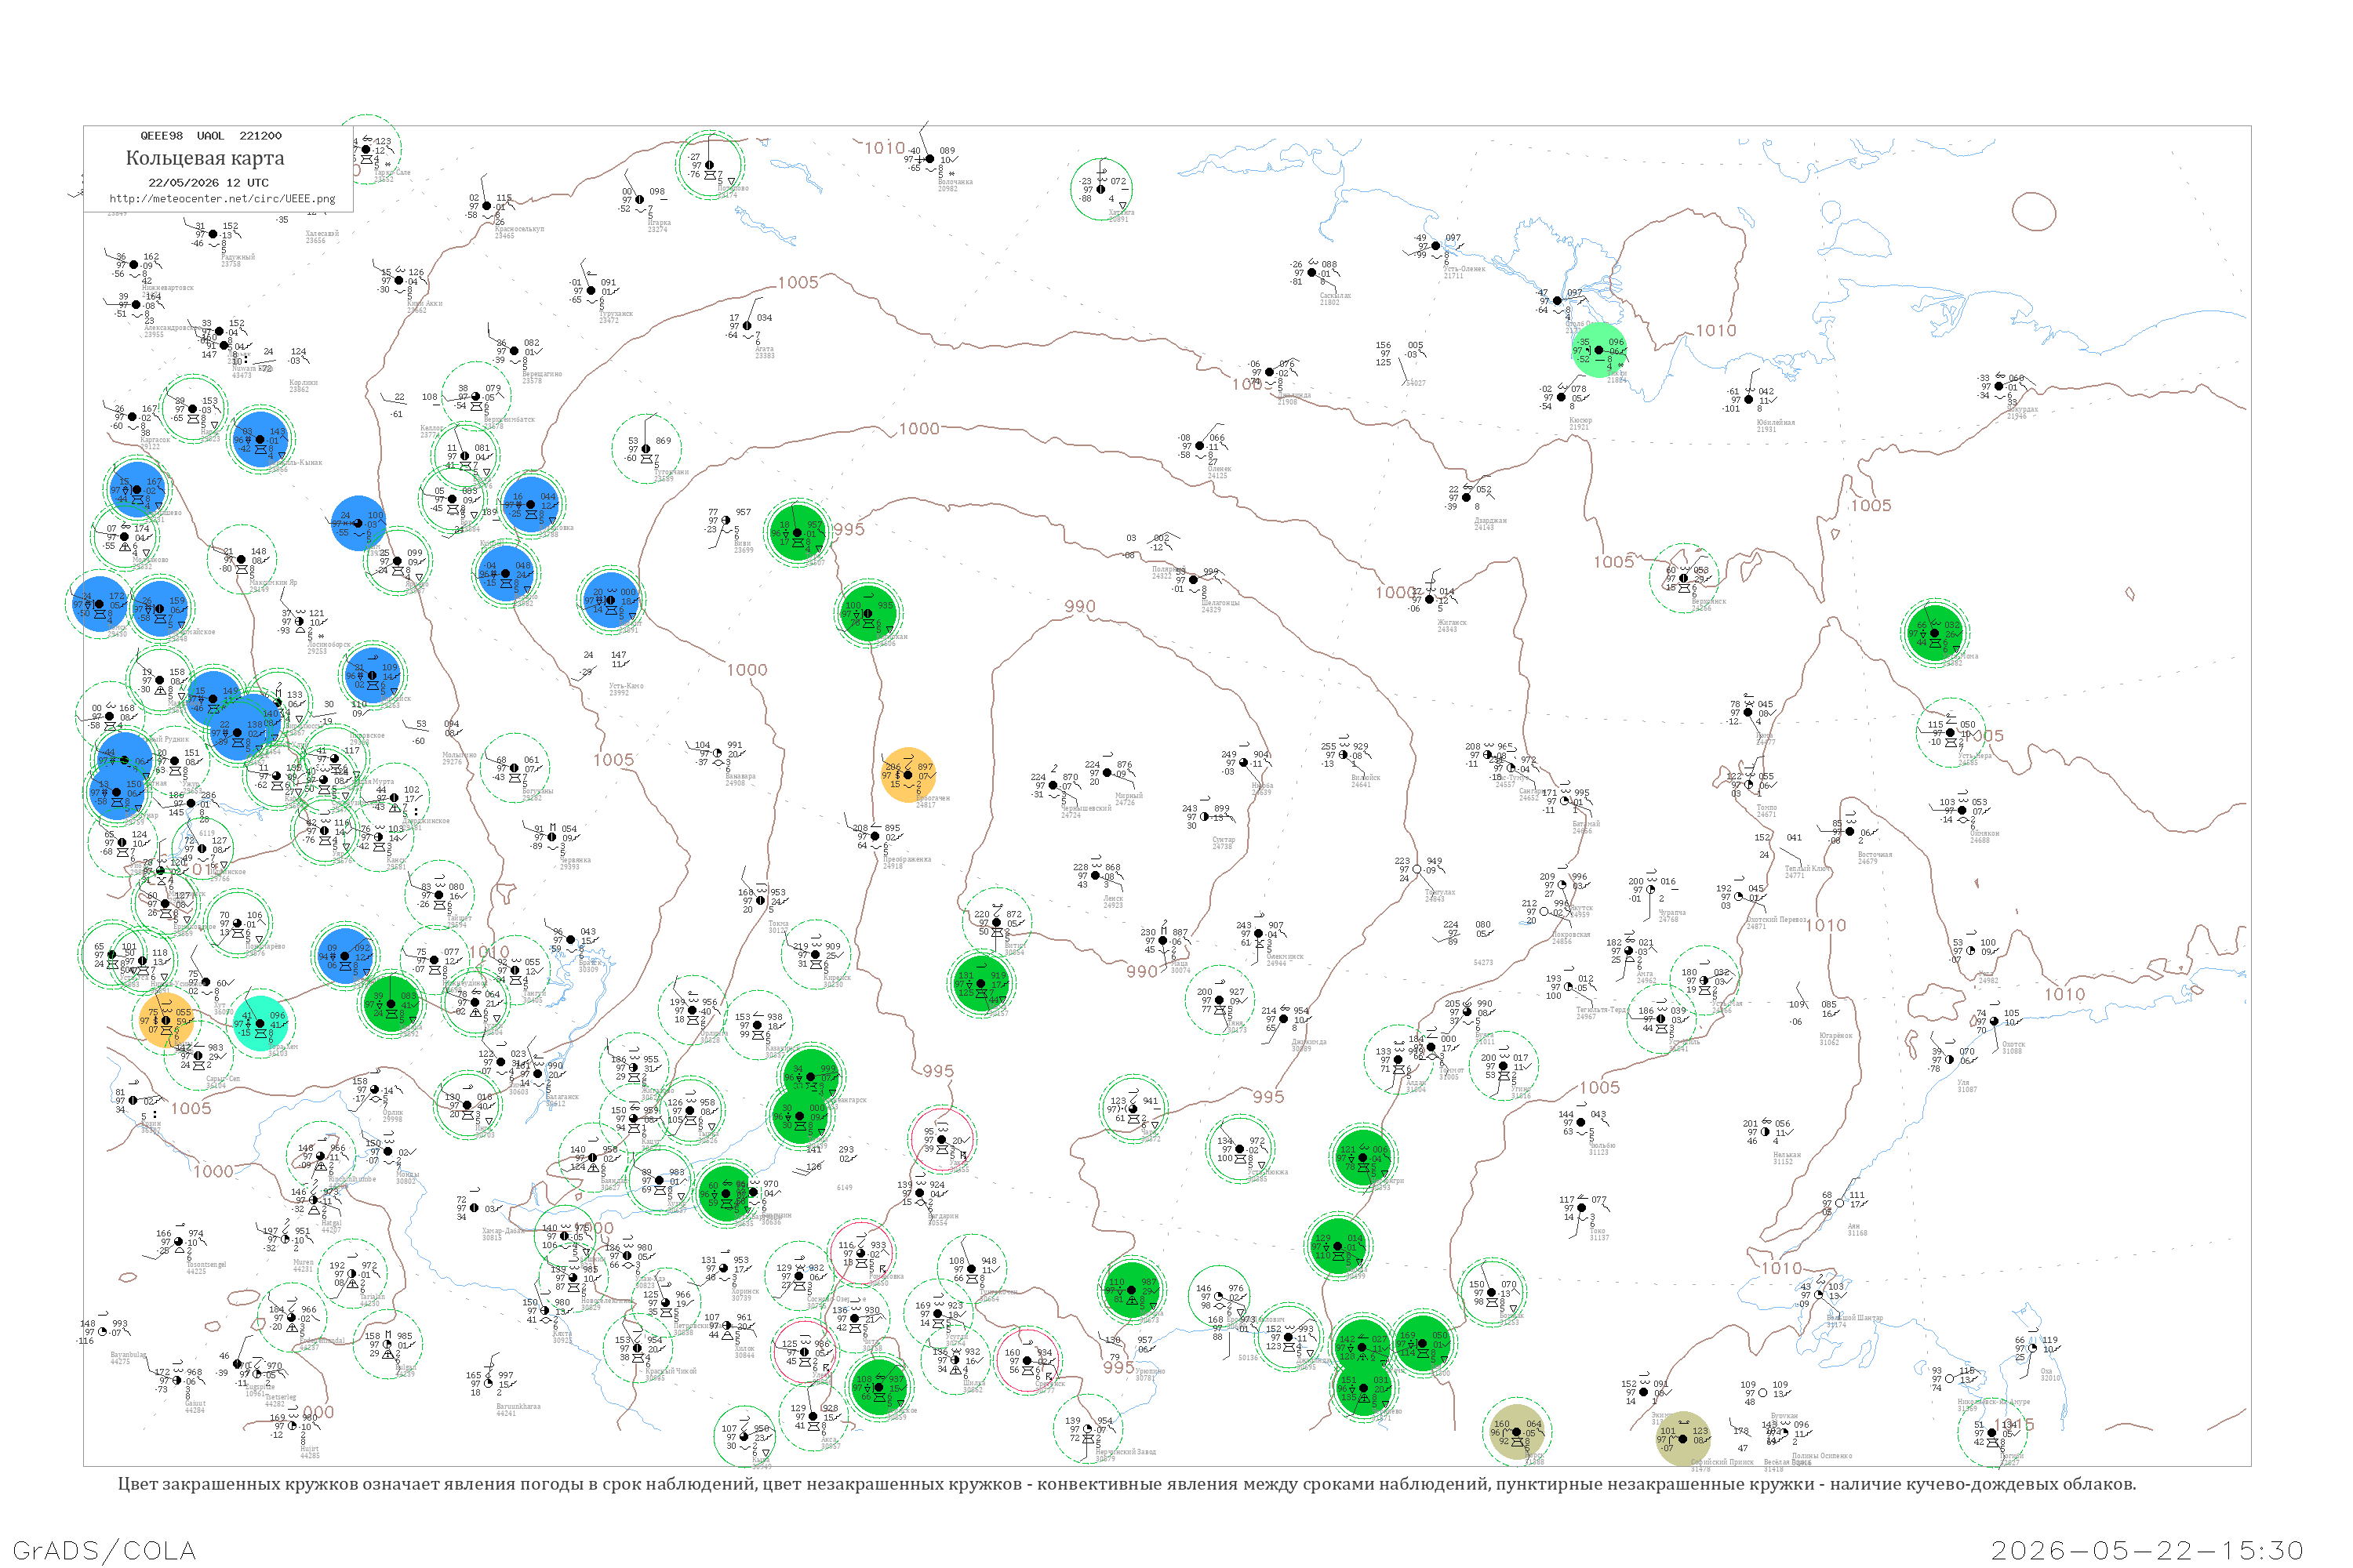Click the station name 'Хилок'

[744, 1349]
